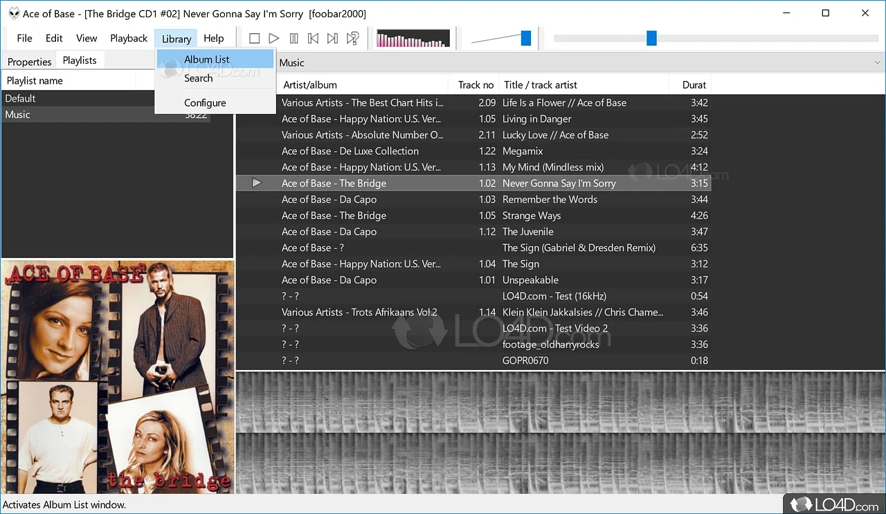Screen dimensions: 886x514
Task: Click the spectrum visualizer in toolbar
Action: pyautogui.click(x=413, y=39)
